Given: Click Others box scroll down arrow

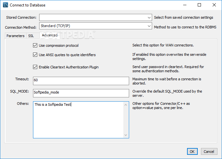Looking at the screenshot, I should [x=126, y=135].
